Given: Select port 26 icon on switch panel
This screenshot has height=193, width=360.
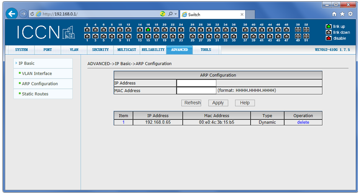Looking at the screenshot, I should 193,30.
